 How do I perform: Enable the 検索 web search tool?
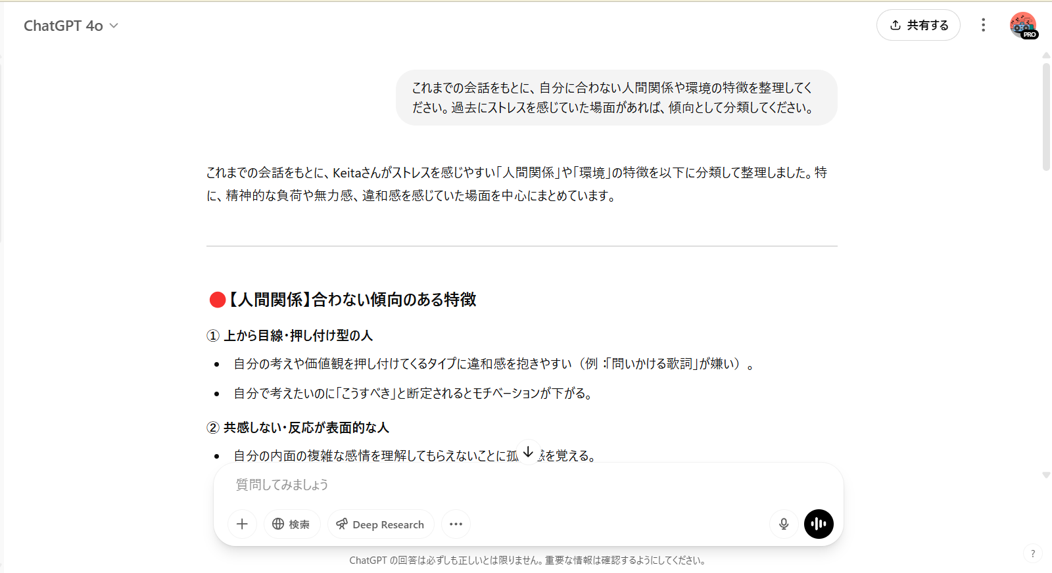pos(292,524)
